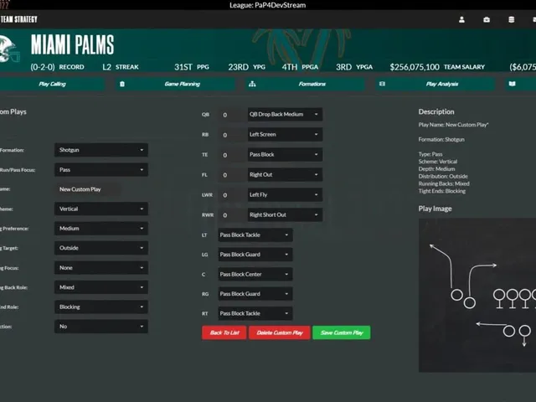Expand the Left Screen route dropdown for RB

(x=285, y=135)
